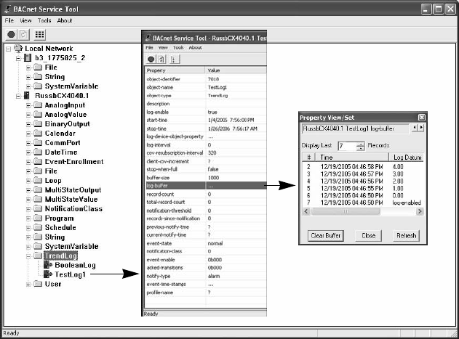The width and height of the screenshot is (459, 339).
Task: Expand the Event-Enrollment folder
Action: 28,162
